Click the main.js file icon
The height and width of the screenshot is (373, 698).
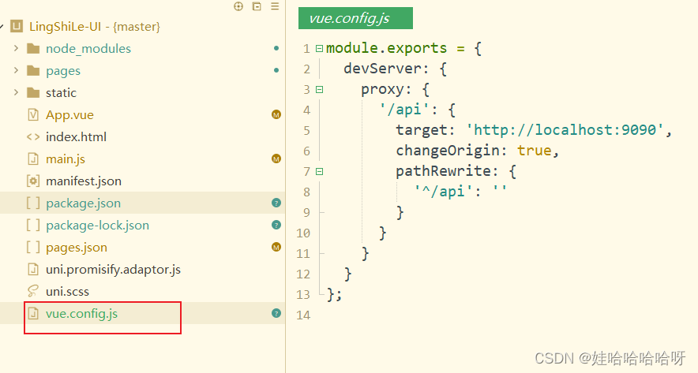(x=33, y=159)
